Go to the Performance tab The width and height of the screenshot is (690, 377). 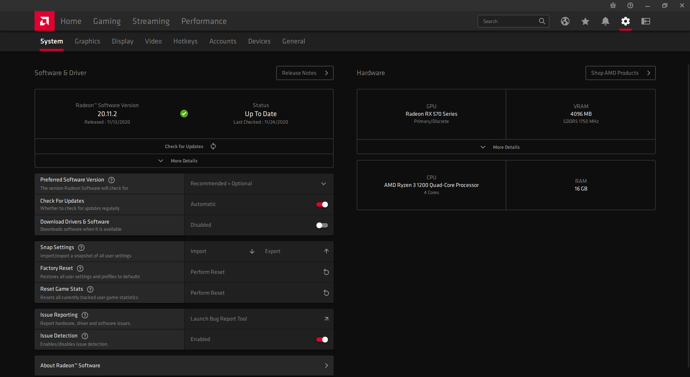click(x=204, y=21)
